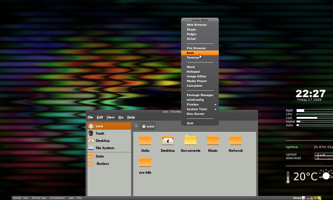Click the padlock tray icon
The height and width of the screenshot is (200, 333).
(311, 198)
